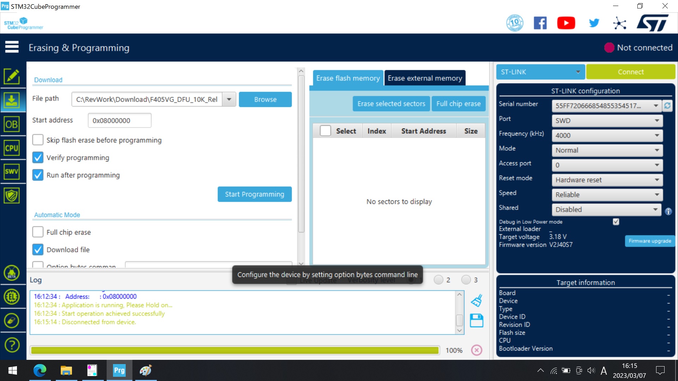The image size is (678, 381).
Task: Uncheck Verify programming
Action: click(x=38, y=157)
